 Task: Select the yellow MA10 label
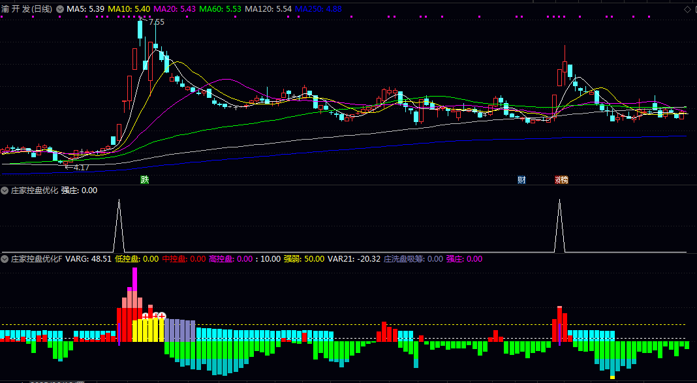point(129,9)
